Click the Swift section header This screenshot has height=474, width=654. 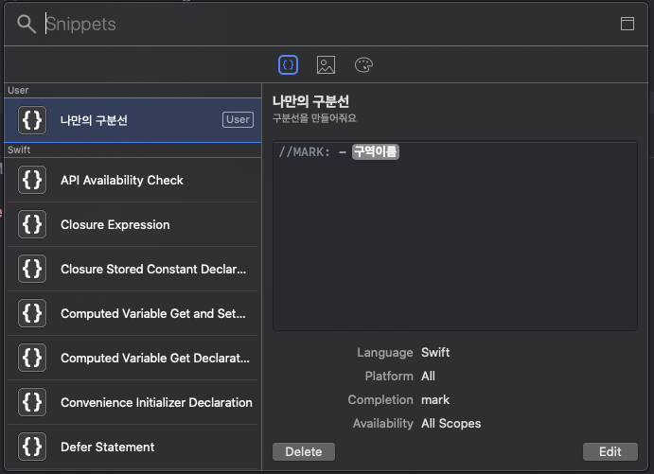[19, 149]
